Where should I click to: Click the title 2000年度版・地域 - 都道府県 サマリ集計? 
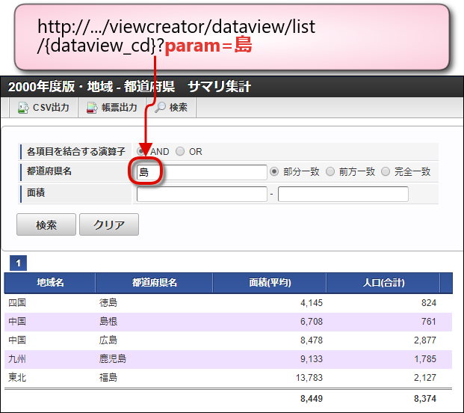coord(129,87)
